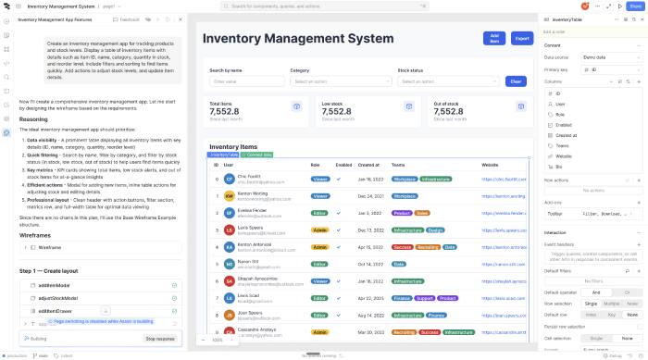Open the Category filter dropdown
Image resolution: width=648 pixels, height=360 pixels.
point(341,81)
